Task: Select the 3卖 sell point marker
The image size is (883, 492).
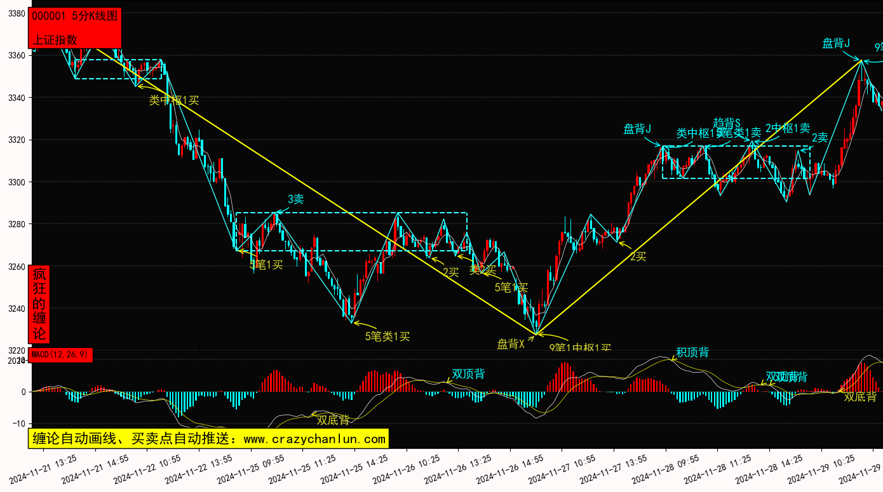Action: point(295,199)
